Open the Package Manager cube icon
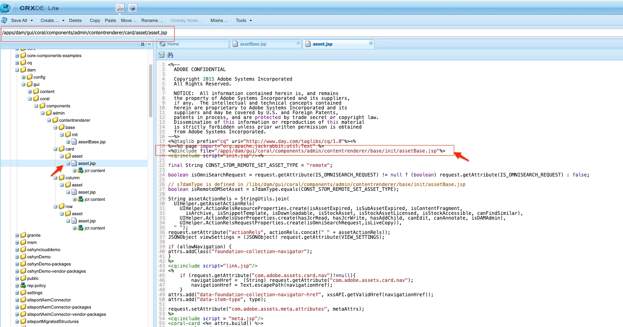The width and height of the screenshot is (623, 327). [133, 8]
